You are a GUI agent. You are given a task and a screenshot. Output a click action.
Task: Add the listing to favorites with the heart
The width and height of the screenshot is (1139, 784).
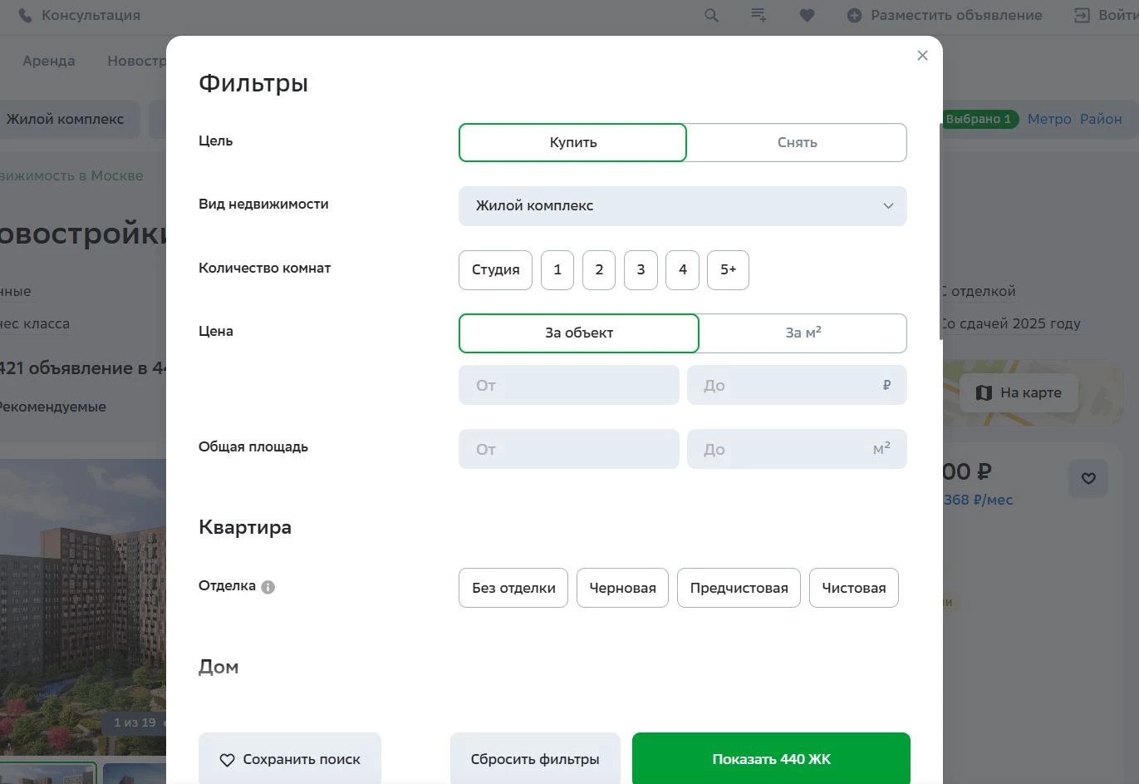1088,478
